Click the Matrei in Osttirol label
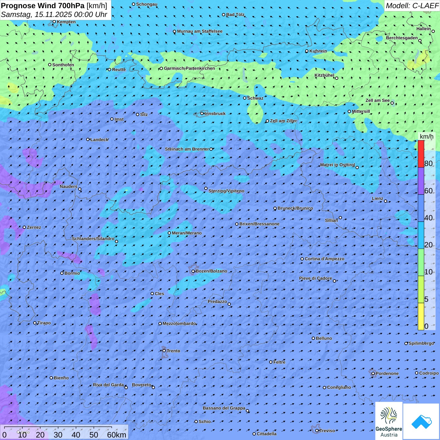This screenshot has height=440, width=440. [x=337, y=165]
